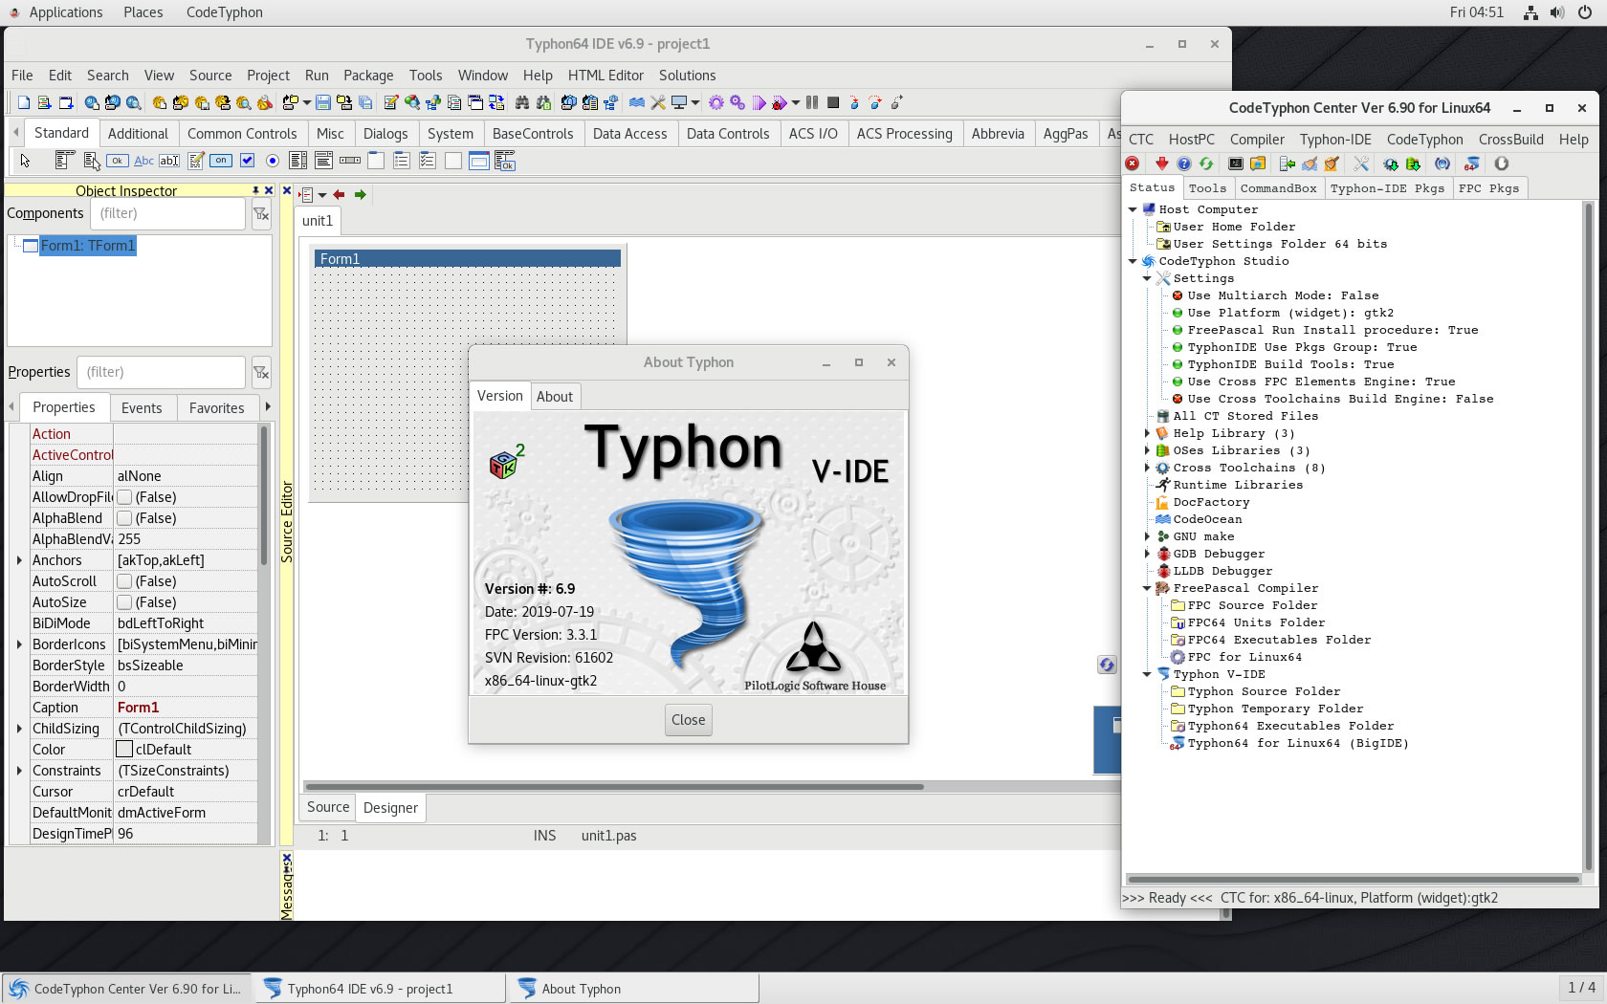1607x1004 pixels.
Task: Select Form1: TForm1 in component tree
Action: pos(88,246)
